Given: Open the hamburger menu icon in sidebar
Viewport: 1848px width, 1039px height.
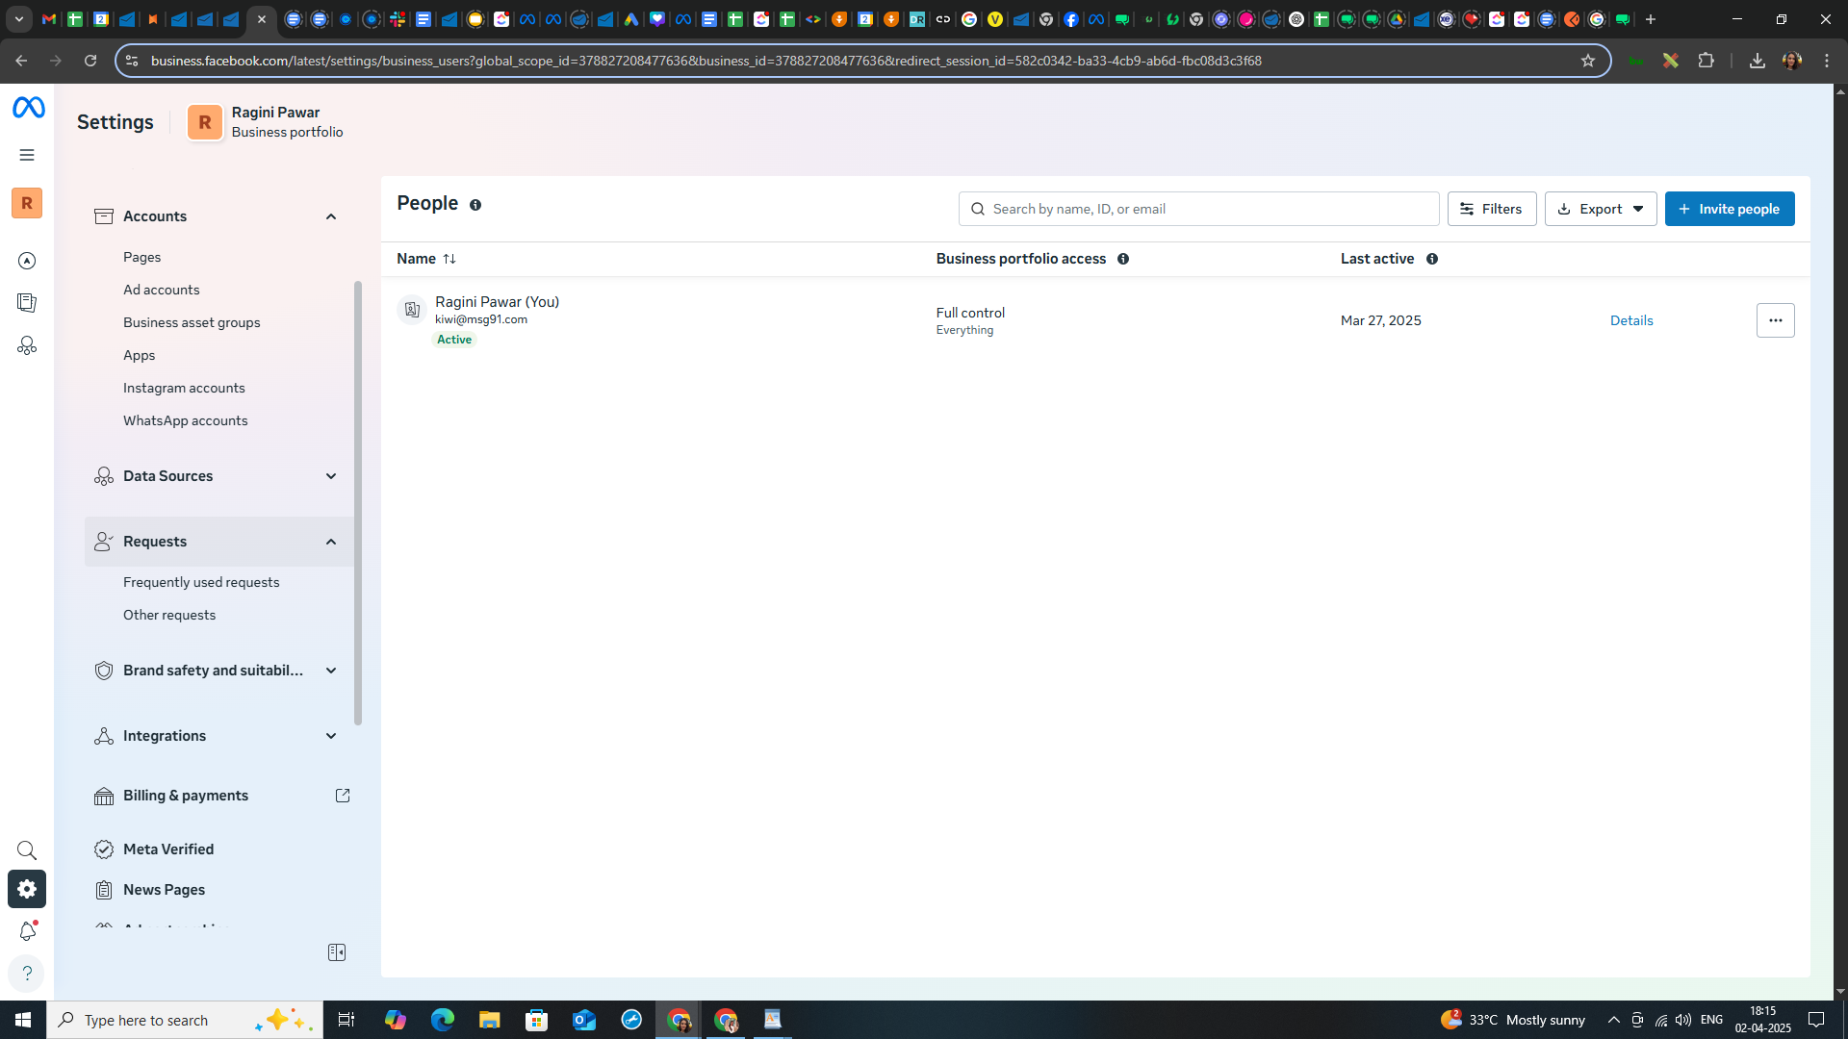Looking at the screenshot, I should point(27,155).
